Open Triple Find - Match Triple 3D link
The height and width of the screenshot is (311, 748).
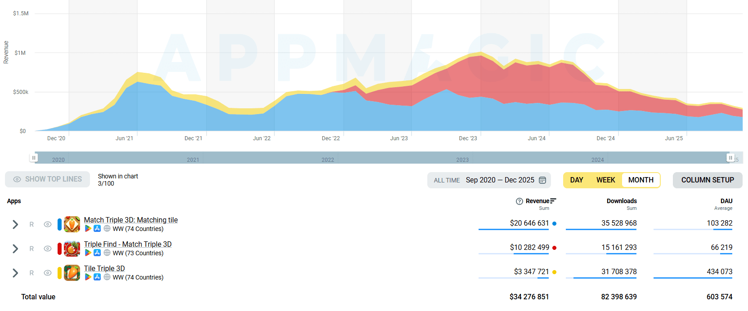(x=128, y=244)
